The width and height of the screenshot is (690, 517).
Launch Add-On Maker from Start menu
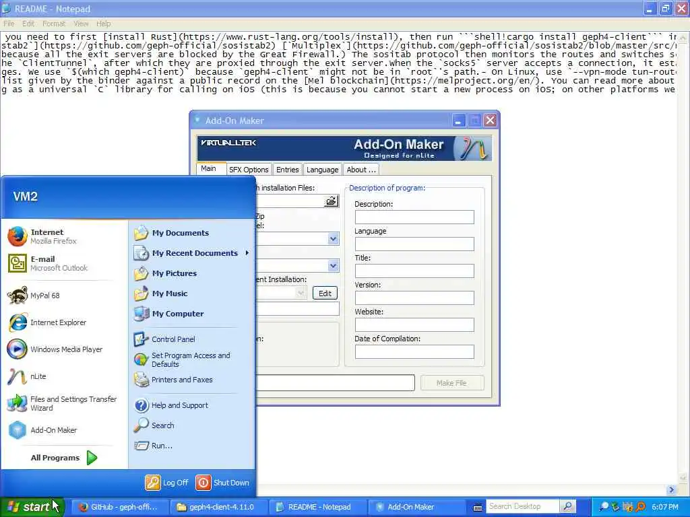click(42, 430)
